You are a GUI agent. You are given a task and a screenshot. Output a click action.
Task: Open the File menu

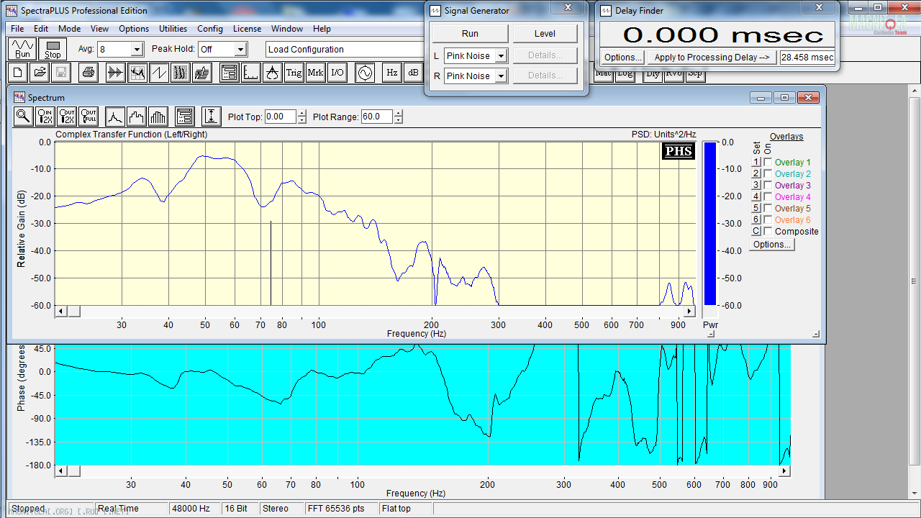point(17,29)
